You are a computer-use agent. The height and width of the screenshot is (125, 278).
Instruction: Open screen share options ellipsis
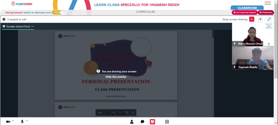coord(32,26)
